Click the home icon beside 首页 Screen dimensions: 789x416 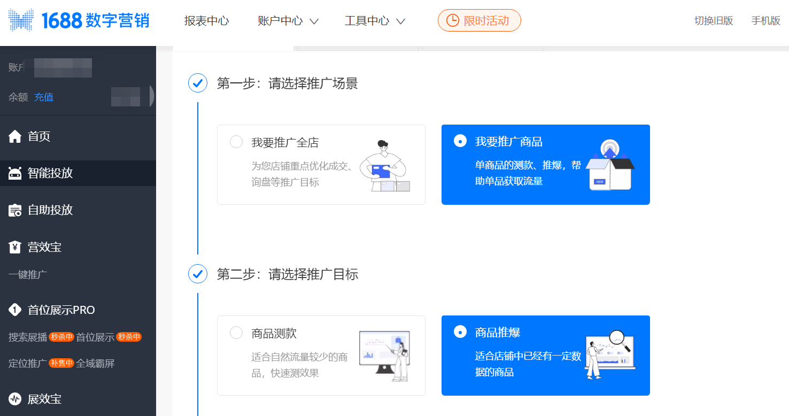15,136
